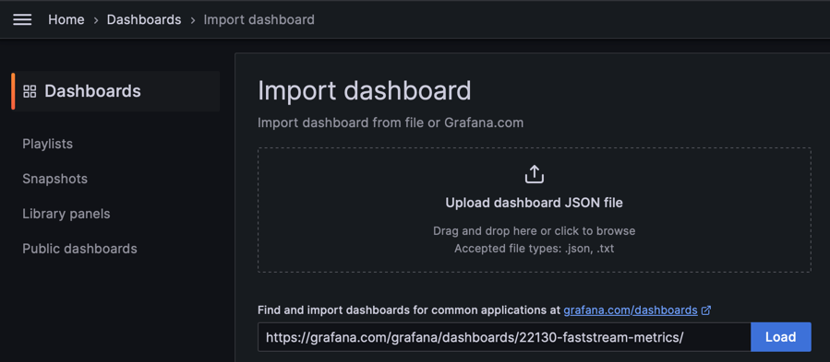Image resolution: width=830 pixels, height=362 pixels.
Task: Open the Snapshots section
Action: pyautogui.click(x=55, y=179)
